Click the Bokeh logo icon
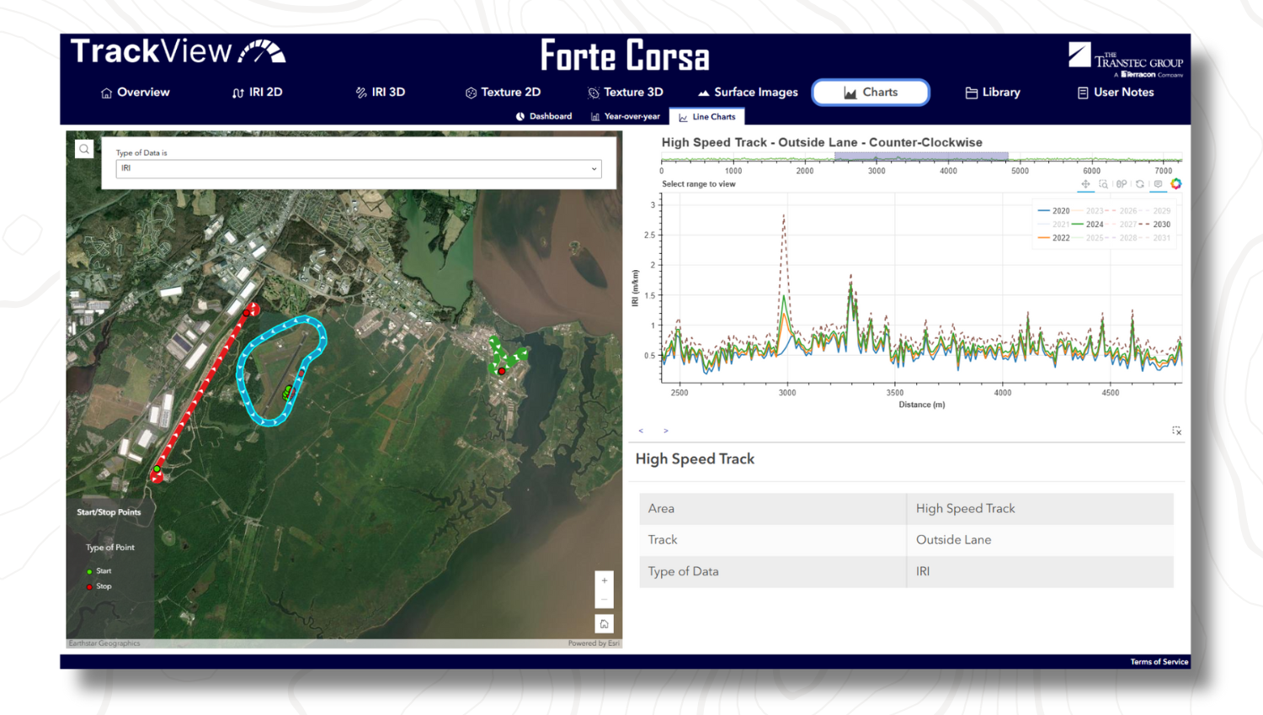Image resolution: width=1263 pixels, height=715 pixels. [1176, 183]
